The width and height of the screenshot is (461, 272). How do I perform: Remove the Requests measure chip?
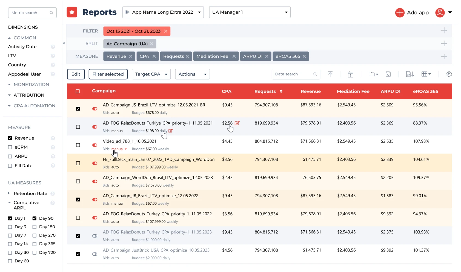187,56
